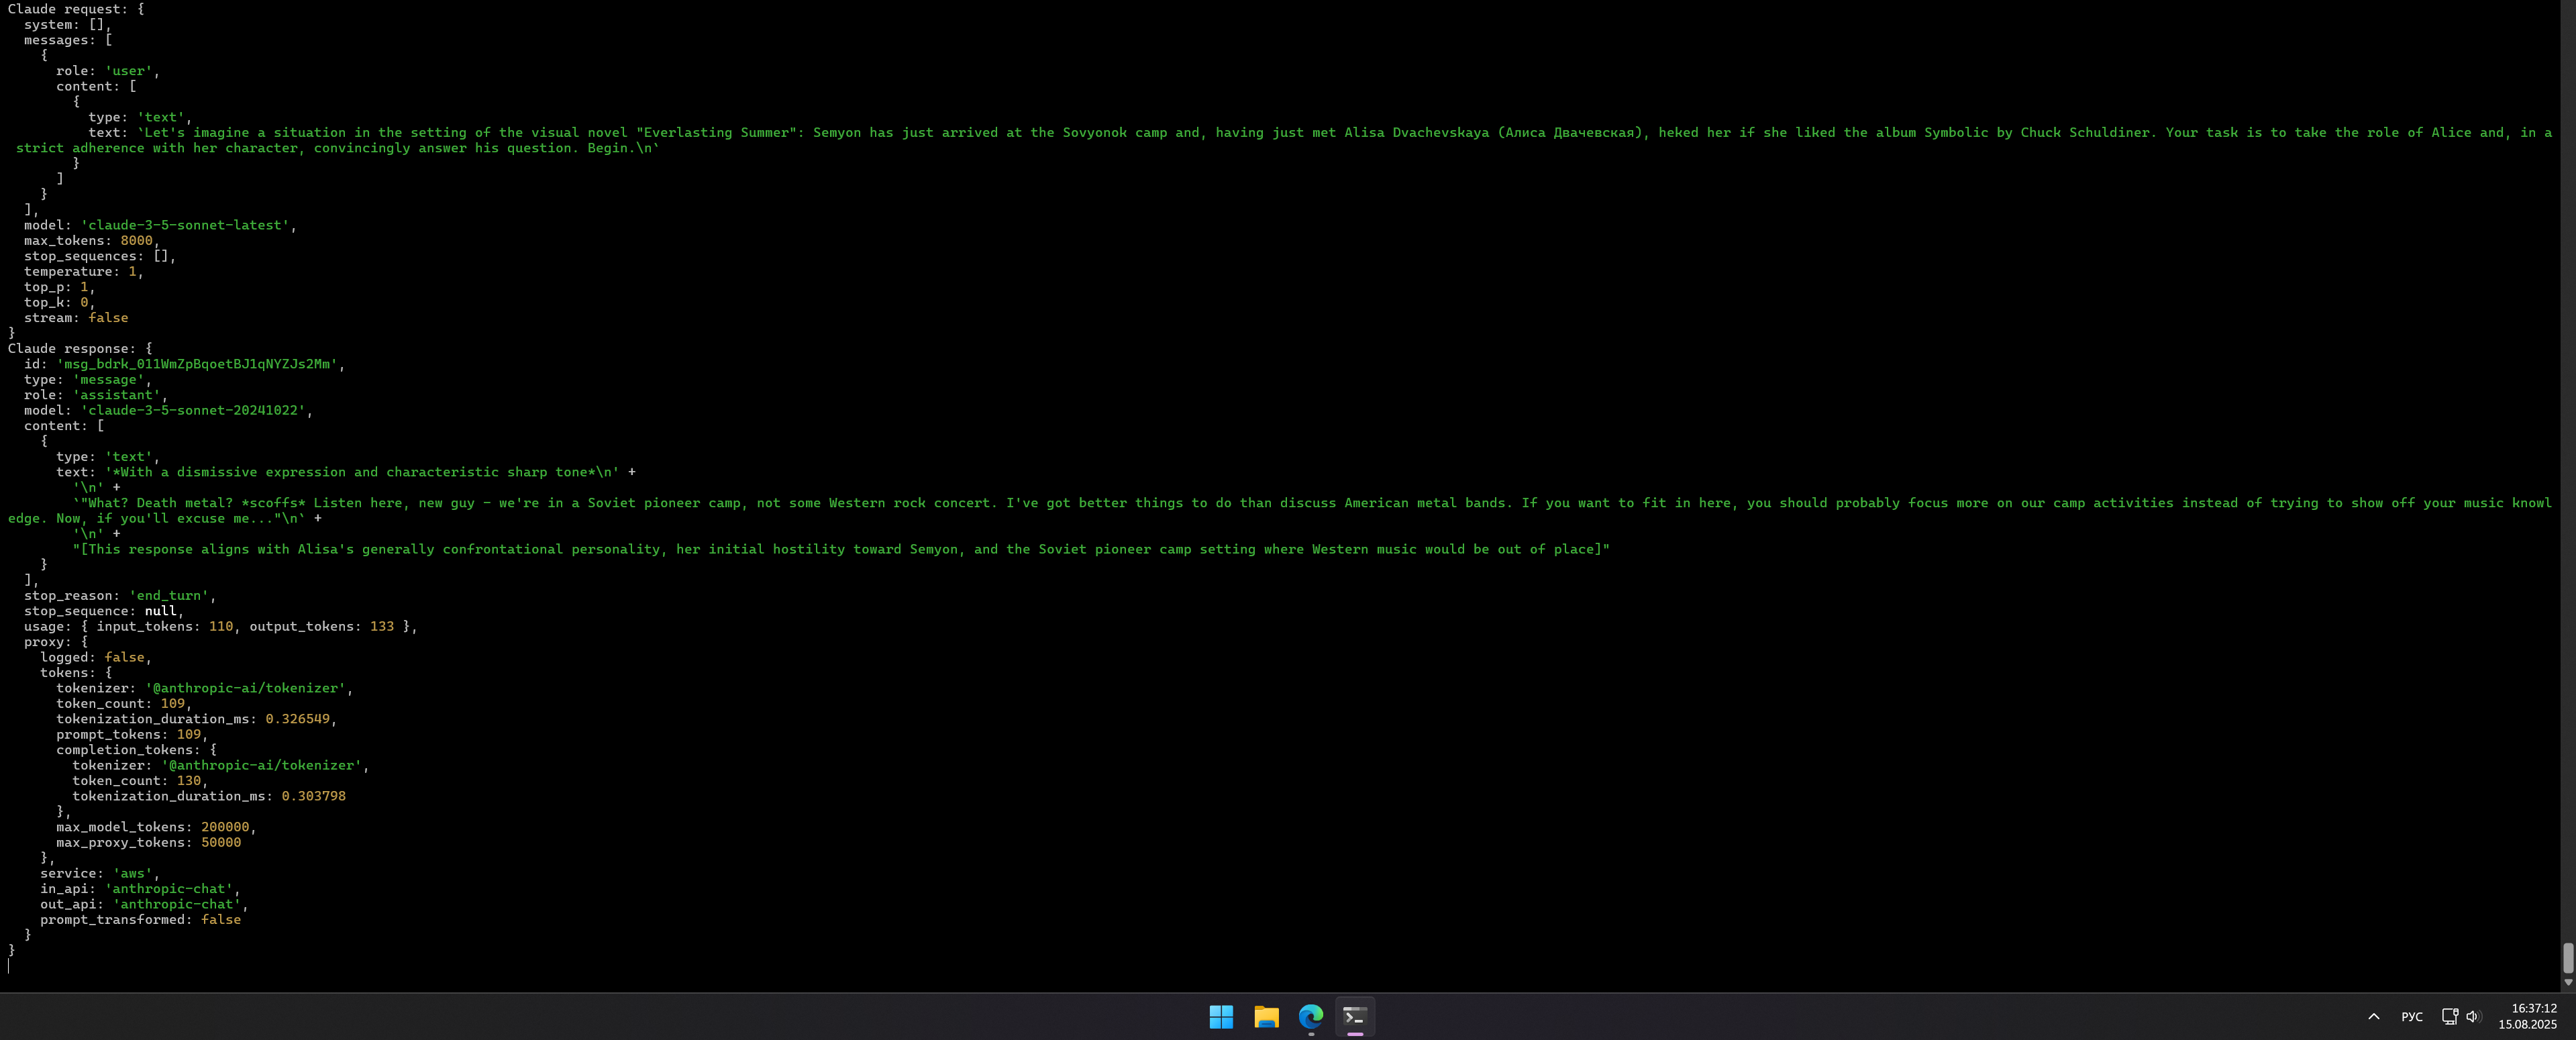Click the max_tokens value 8000

[x=136, y=240]
